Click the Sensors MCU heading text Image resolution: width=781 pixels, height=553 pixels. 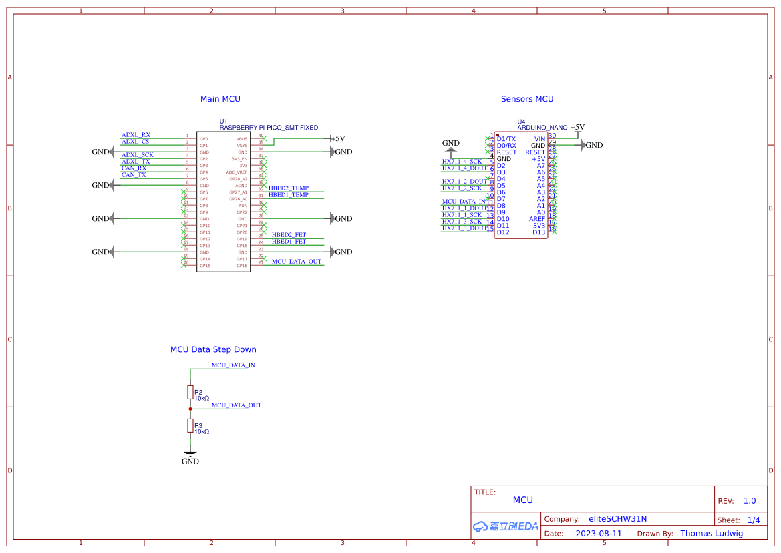tap(527, 98)
